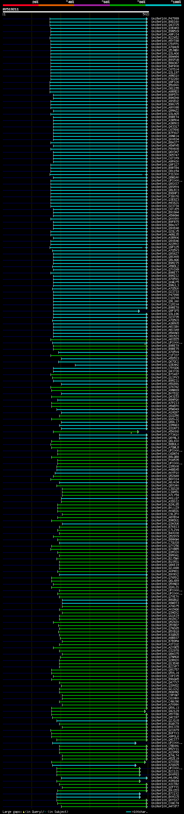
Task: Select hit label UniRef100_Q1IPV3
Action: pyautogui.click(x=165, y=378)
